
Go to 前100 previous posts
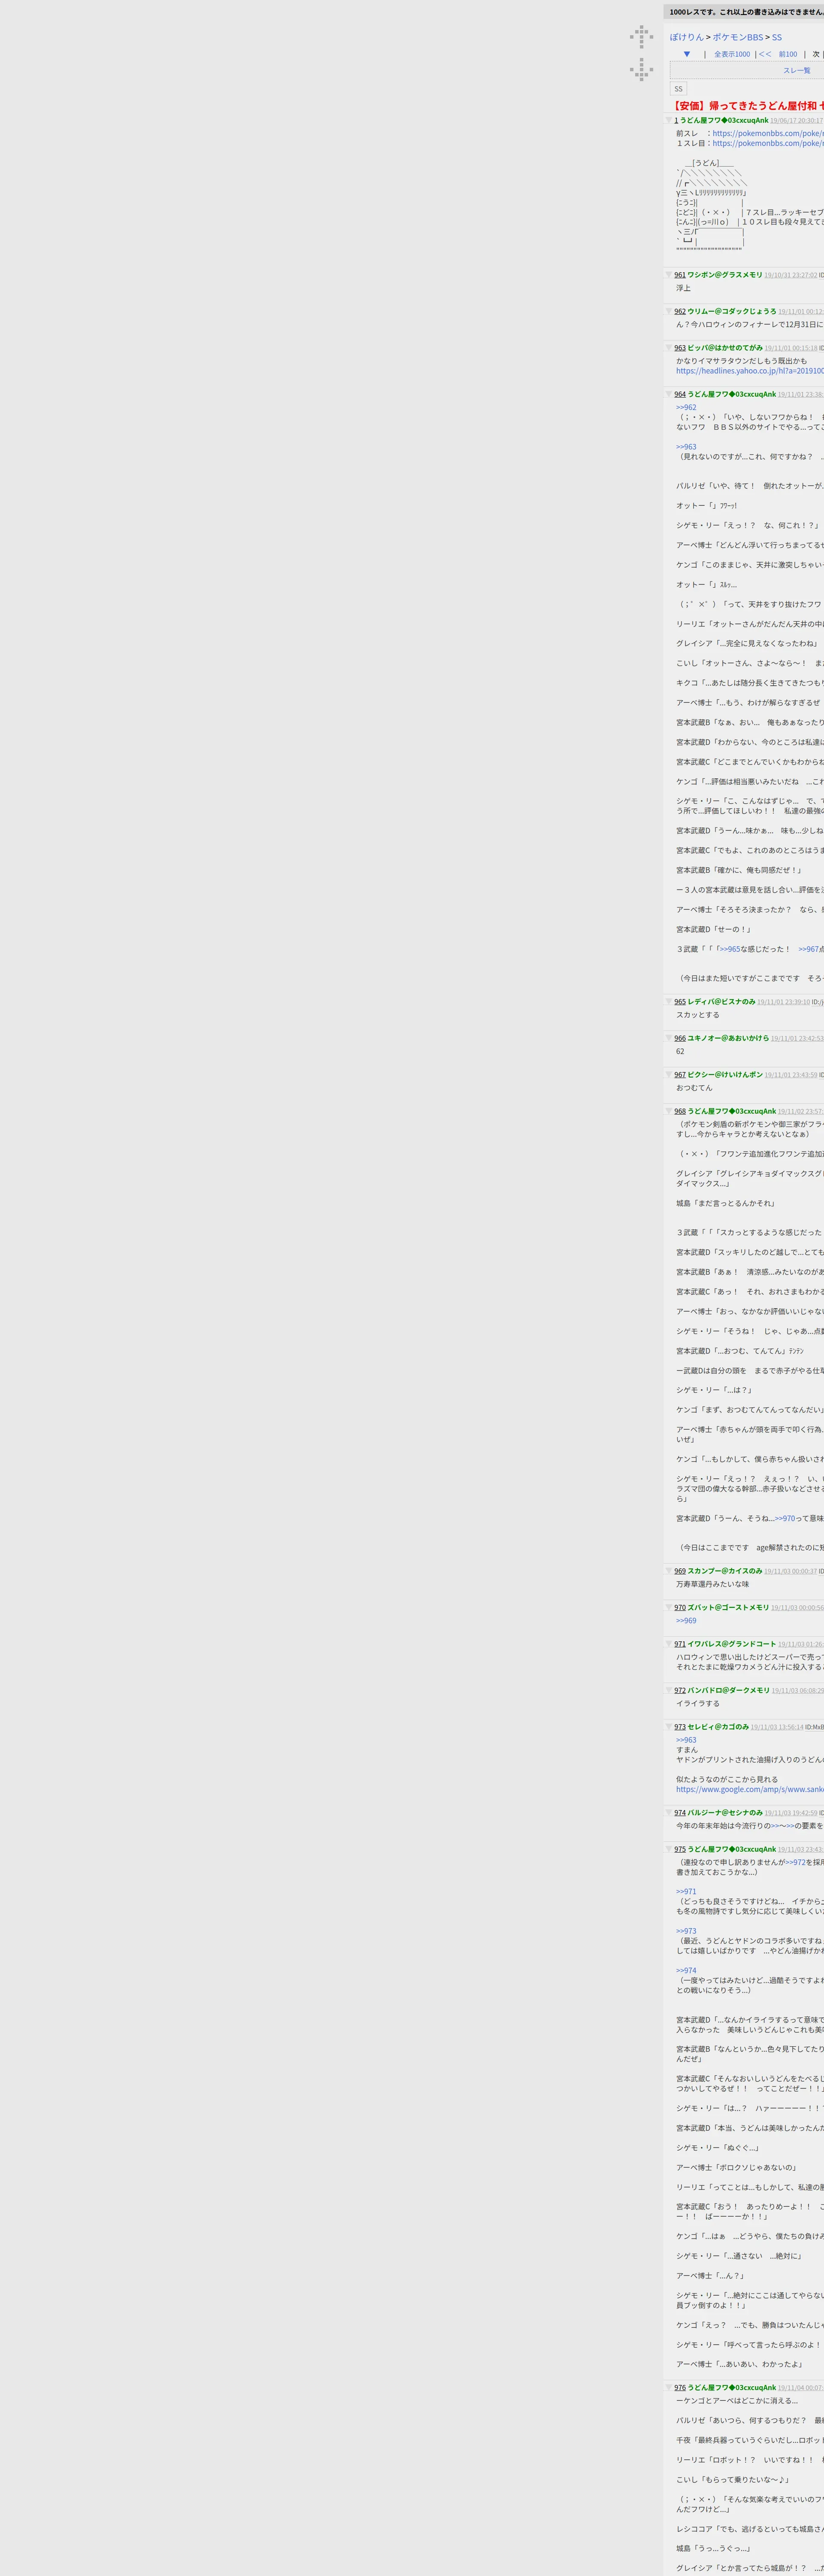click(788, 54)
